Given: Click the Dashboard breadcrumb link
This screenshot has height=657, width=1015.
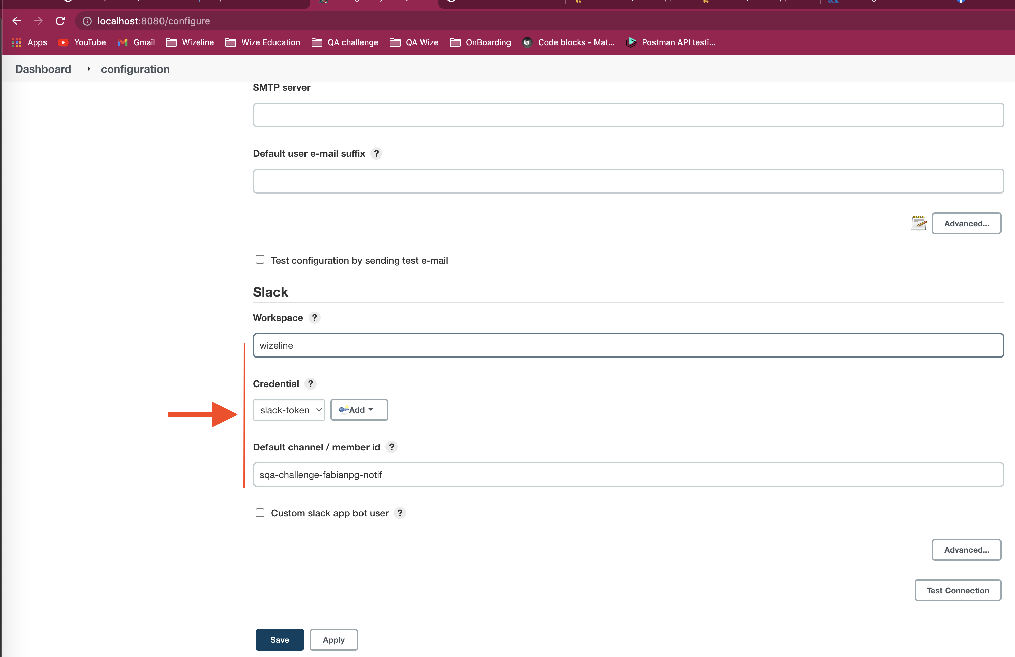Looking at the screenshot, I should [43, 69].
